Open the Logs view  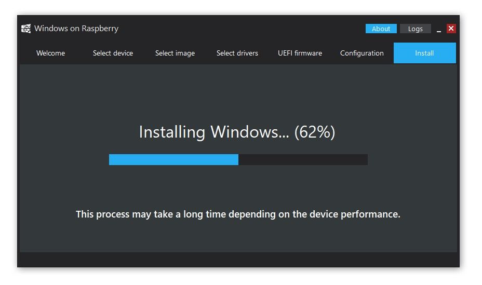[415, 29]
